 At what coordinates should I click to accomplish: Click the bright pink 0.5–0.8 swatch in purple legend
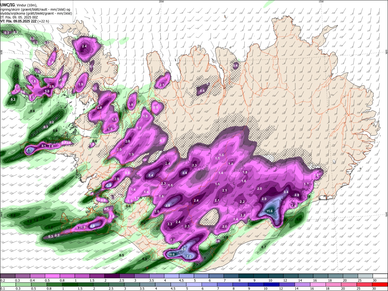pyautogui.click(x=52, y=276)
